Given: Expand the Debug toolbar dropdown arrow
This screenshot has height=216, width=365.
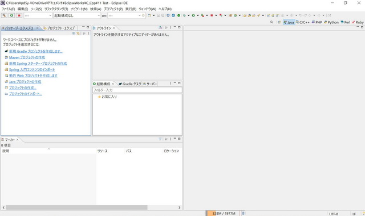Looking at the screenshot, I should (x=189, y=15).
